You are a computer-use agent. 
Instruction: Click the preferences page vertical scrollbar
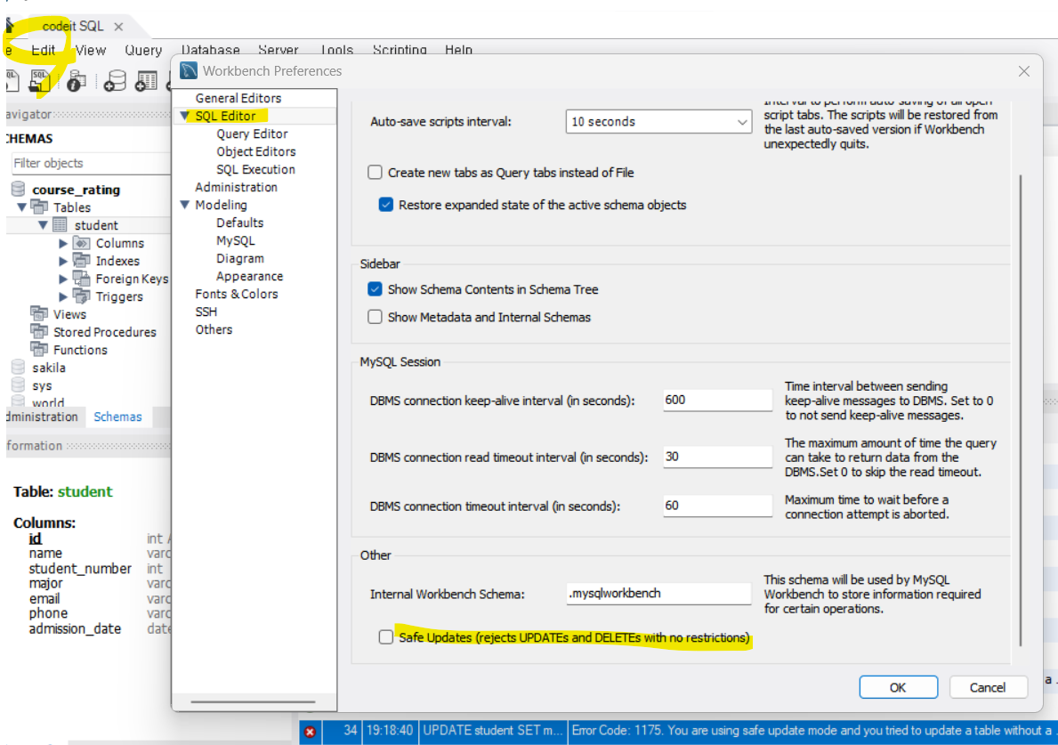pyautogui.click(x=1021, y=410)
